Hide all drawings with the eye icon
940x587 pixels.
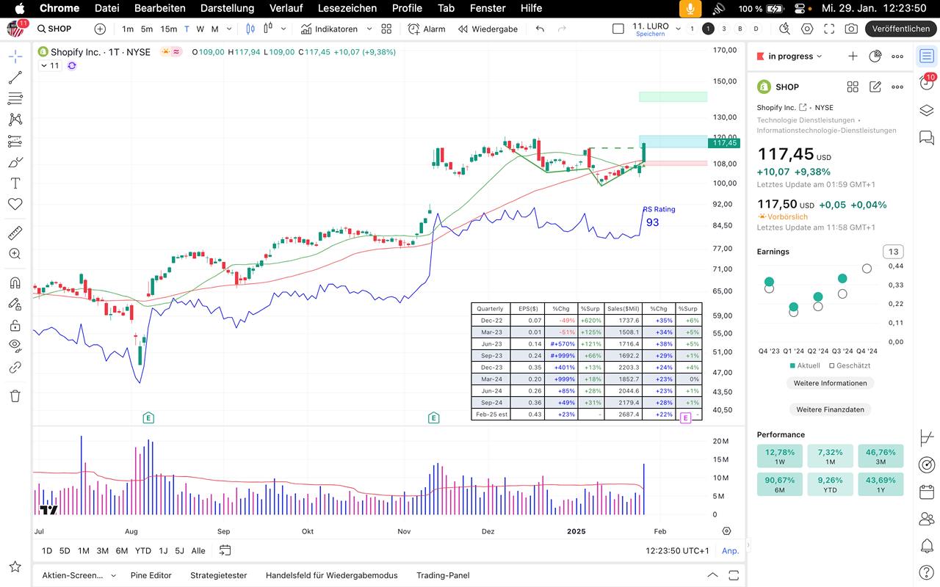point(15,346)
